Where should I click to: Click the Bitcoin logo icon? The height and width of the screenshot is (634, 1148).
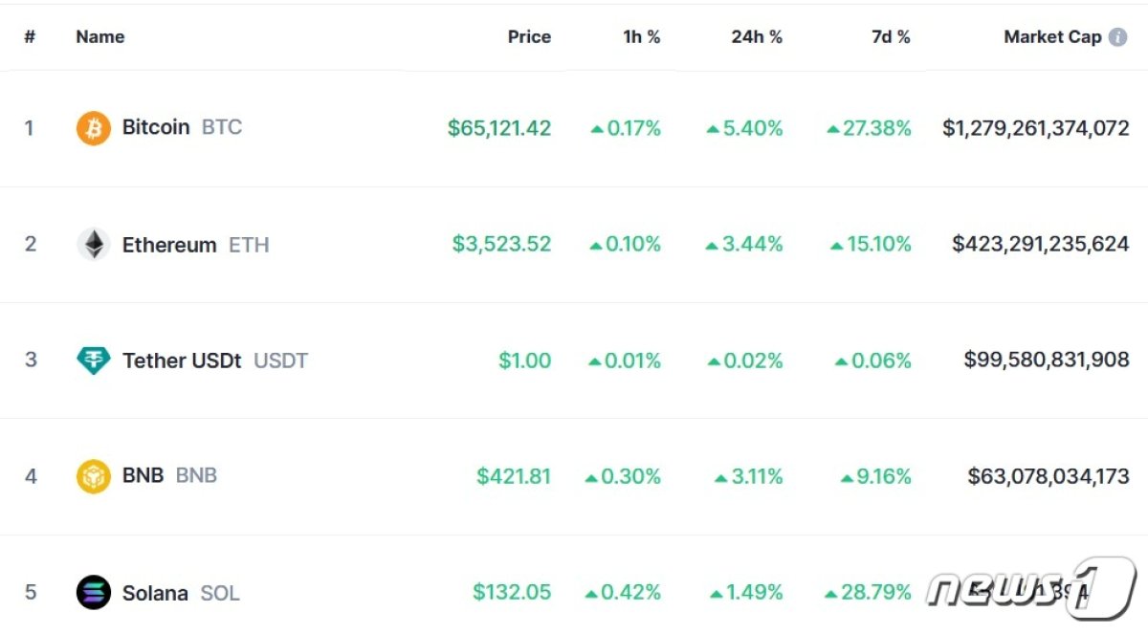(x=94, y=128)
